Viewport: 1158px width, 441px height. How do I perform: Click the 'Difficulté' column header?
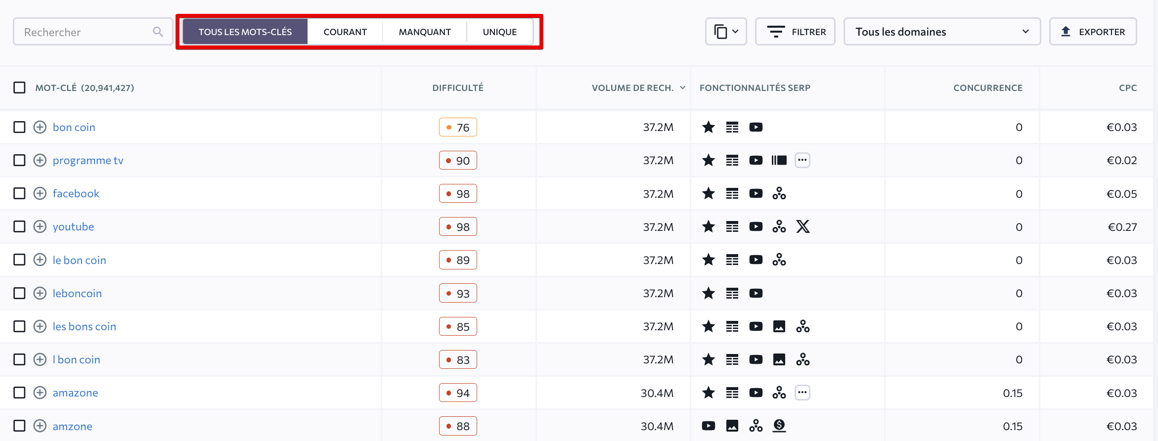point(458,88)
